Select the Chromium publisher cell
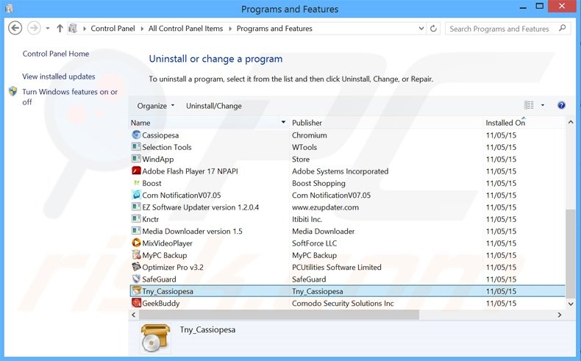The height and width of the screenshot is (361, 581). coord(310,135)
